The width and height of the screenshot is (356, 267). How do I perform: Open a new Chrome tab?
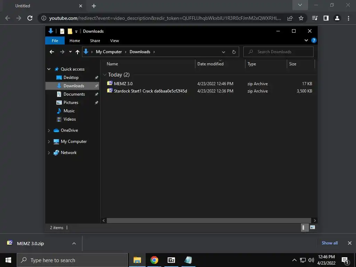click(x=94, y=6)
